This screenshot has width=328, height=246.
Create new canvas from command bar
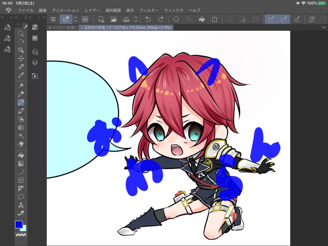(x=101, y=19)
